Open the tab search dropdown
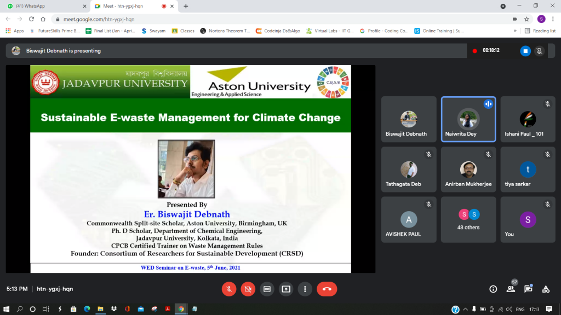 coord(503,6)
